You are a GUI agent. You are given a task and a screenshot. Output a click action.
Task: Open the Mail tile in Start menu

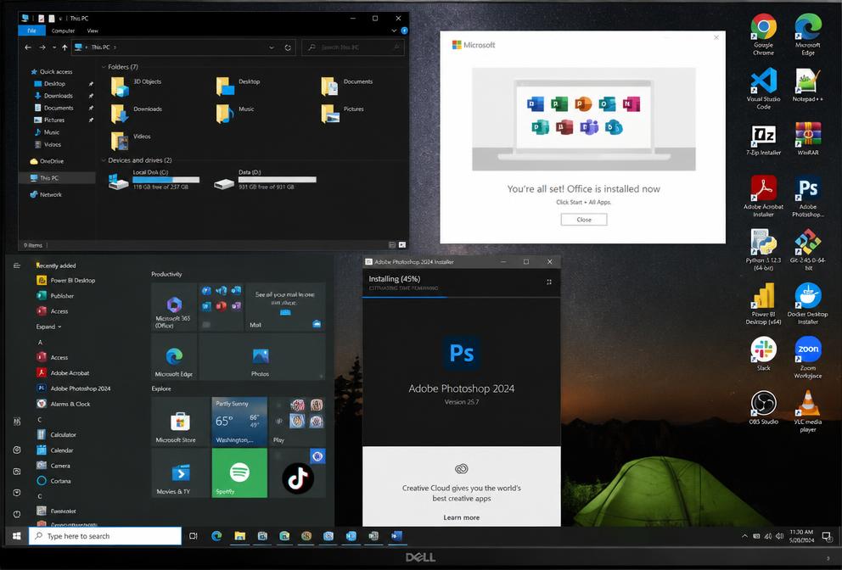point(285,307)
